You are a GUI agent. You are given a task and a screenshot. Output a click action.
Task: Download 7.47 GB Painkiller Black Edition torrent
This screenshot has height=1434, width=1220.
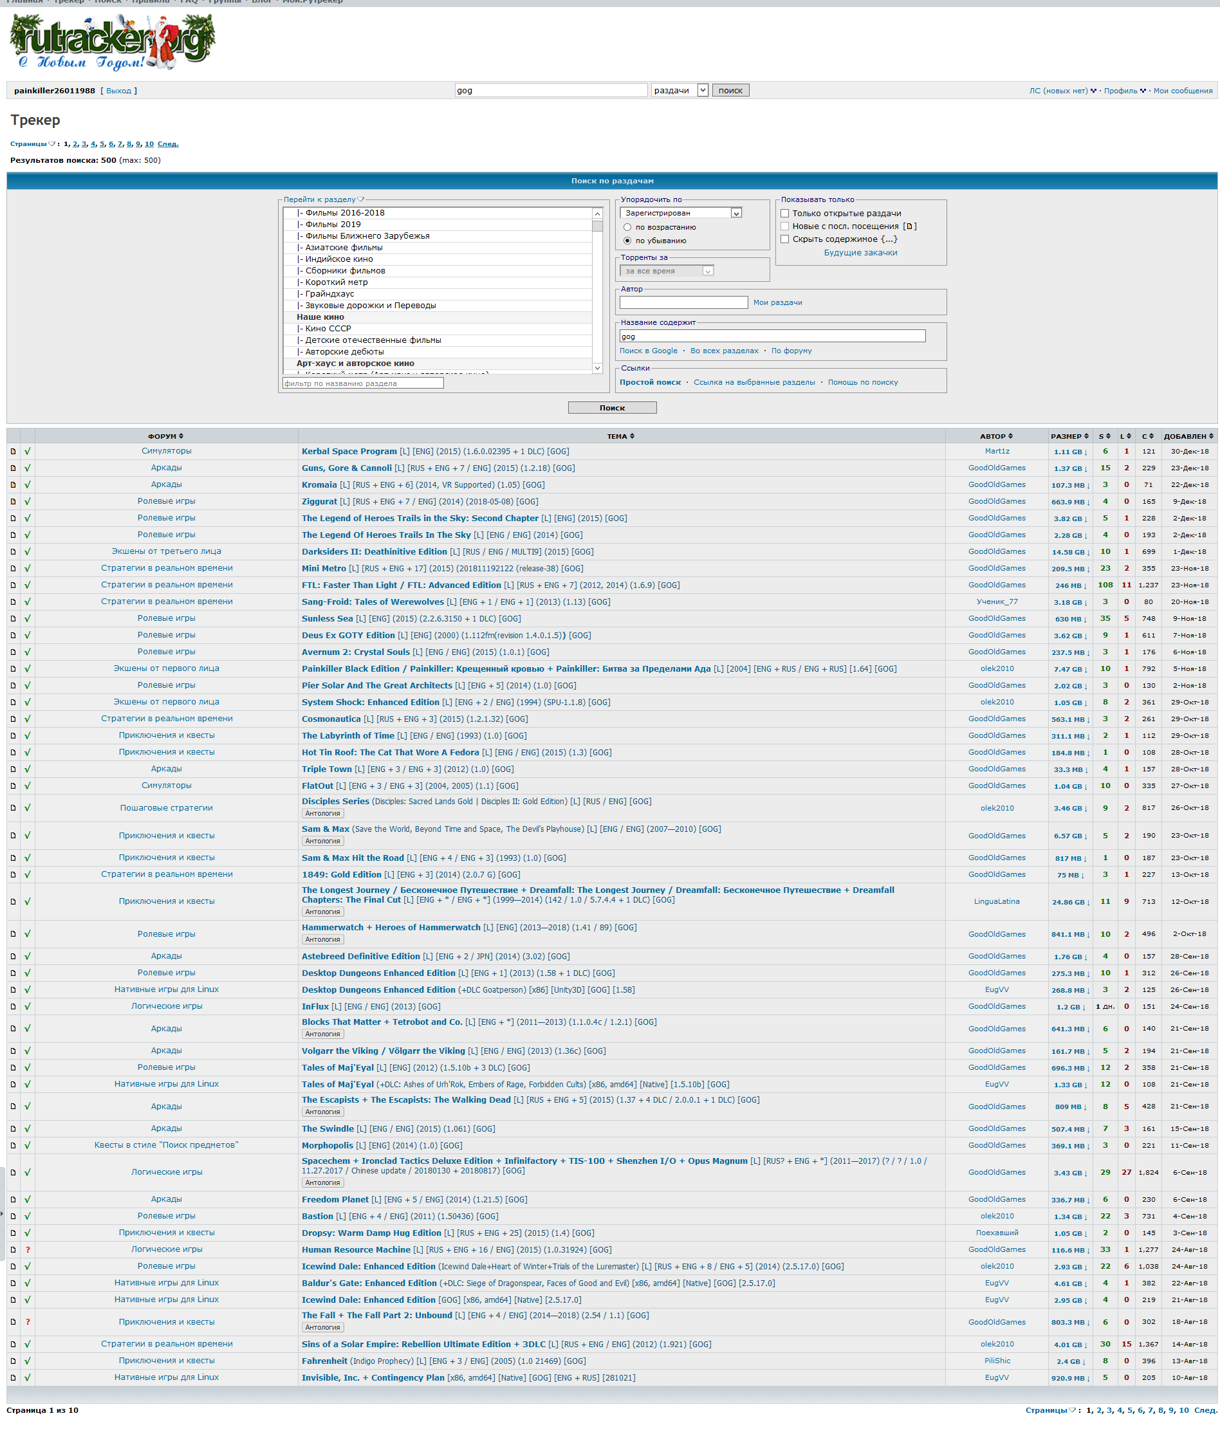tap(1070, 668)
